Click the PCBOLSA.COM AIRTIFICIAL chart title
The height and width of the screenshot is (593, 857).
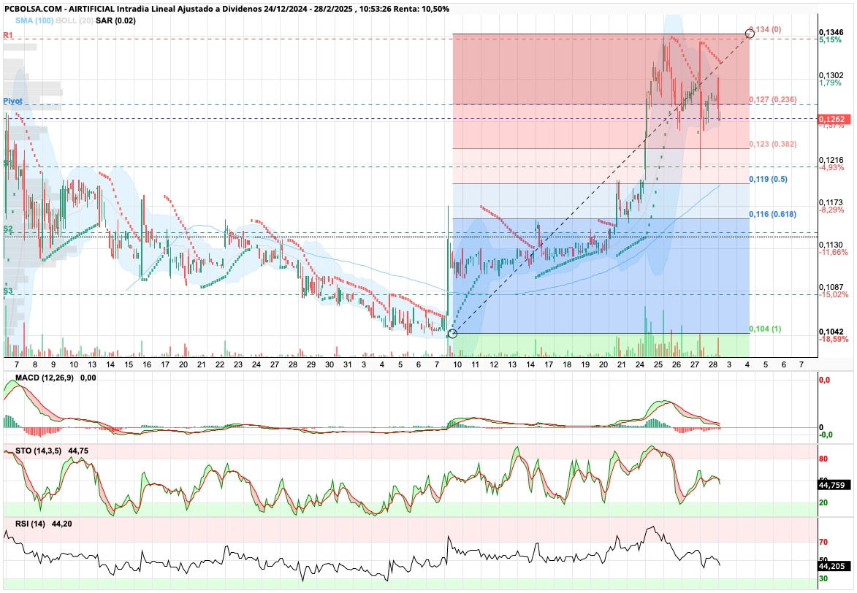coord(226,9)
